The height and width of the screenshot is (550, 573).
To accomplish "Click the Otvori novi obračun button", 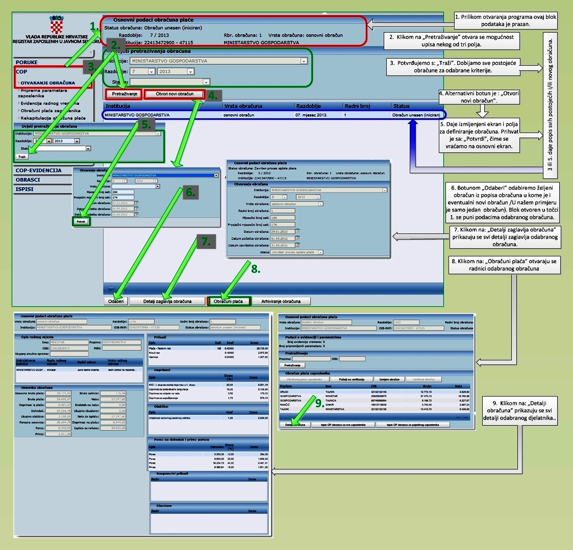I will point(175,94).
